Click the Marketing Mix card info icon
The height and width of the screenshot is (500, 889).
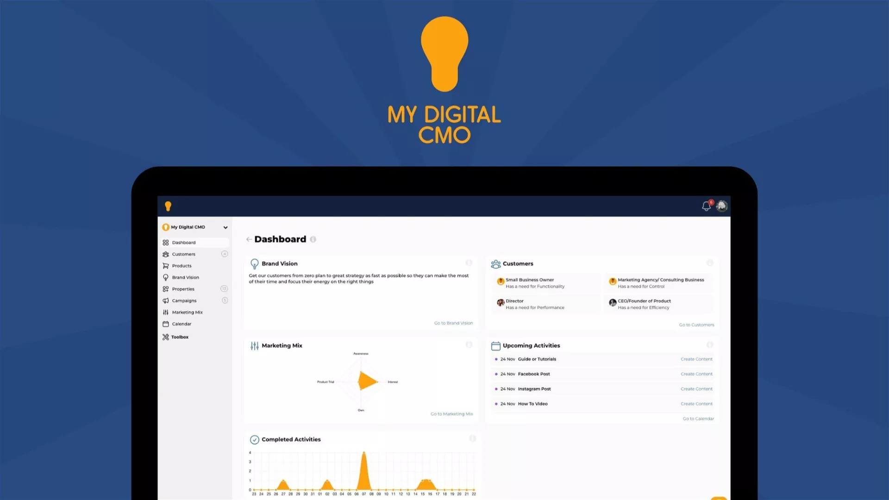(469, 345)
